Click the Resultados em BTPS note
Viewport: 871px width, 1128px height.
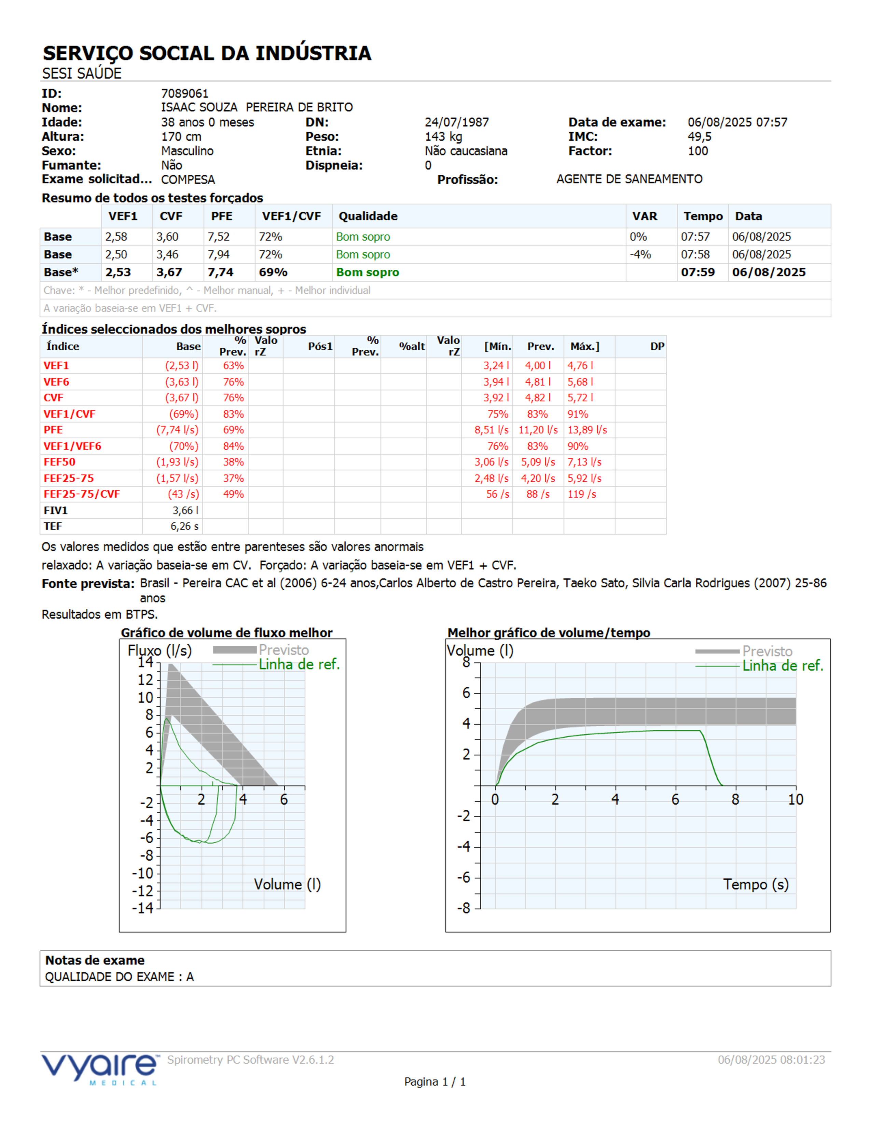click(100, 615)
